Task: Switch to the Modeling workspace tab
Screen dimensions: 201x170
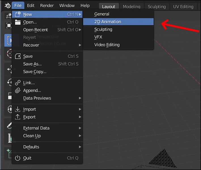Action: click(x=132, y=7)
